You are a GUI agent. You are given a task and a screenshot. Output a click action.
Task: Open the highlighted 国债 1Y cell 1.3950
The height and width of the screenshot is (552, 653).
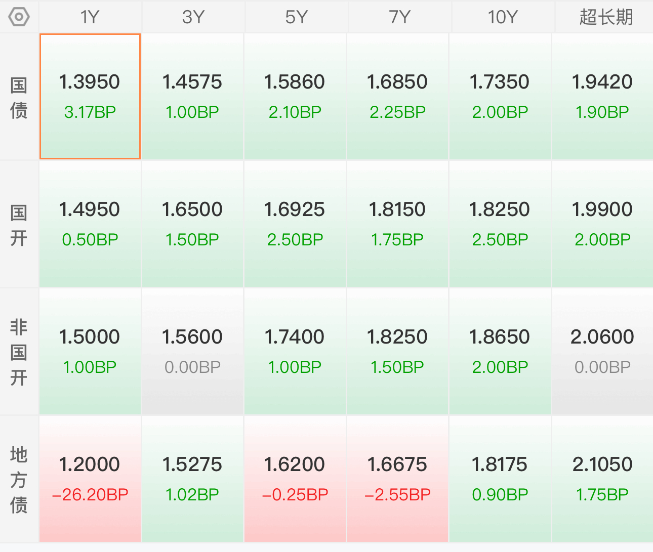(90, 96)
